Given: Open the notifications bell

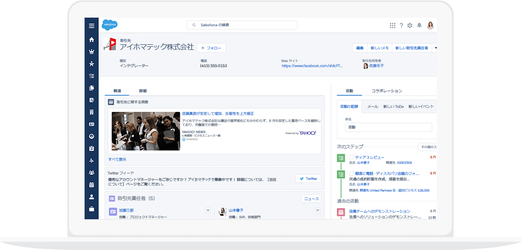Looking at the screenshot, I should (419, 26).
